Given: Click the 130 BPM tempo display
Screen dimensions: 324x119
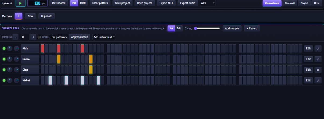Looking at the screenshot, I should pyautogui.click(x=37, y=3).
